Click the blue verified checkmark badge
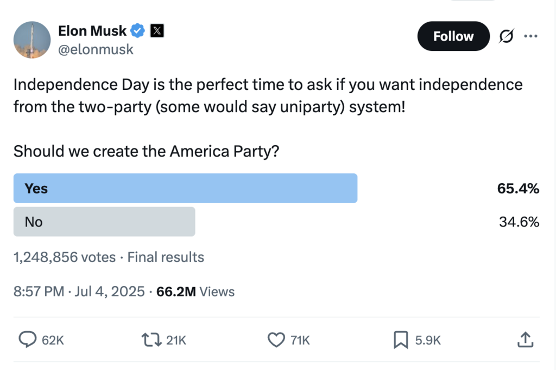Screen dimensions: 556x370 tap(138, 31)
